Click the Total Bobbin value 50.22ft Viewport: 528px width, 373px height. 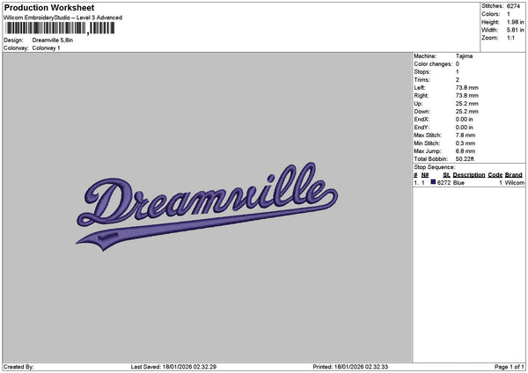pos(465,159)
